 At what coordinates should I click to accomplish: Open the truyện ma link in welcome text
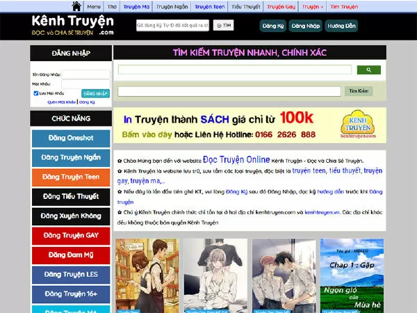point(145,181)
